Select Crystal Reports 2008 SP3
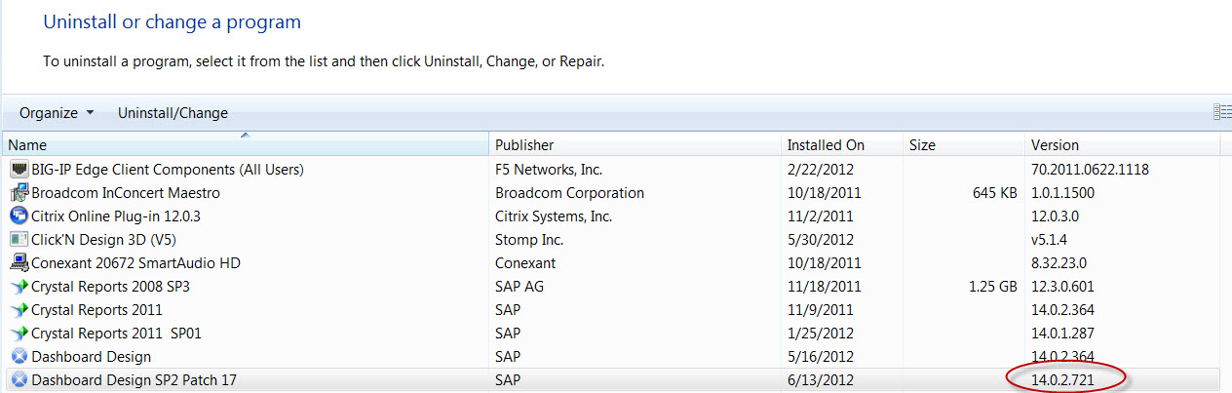 [x=110, y=287]
